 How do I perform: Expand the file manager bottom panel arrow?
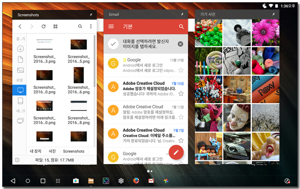(17, 160)
